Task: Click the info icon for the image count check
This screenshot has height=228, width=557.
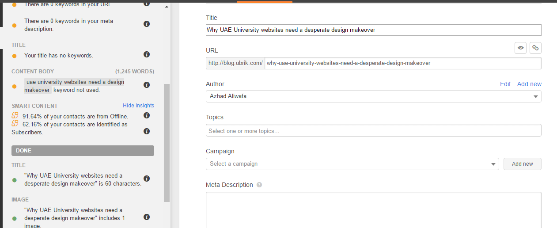Action: [x=147, y=217]
